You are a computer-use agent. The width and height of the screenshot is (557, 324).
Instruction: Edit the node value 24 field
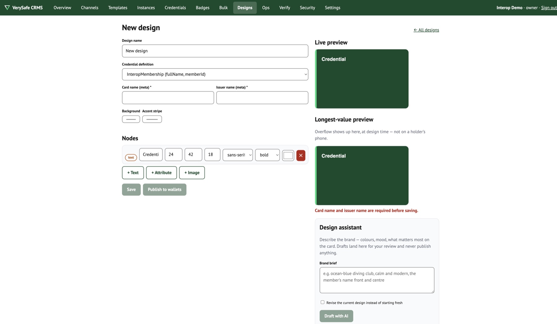click(x=174, y=155)
